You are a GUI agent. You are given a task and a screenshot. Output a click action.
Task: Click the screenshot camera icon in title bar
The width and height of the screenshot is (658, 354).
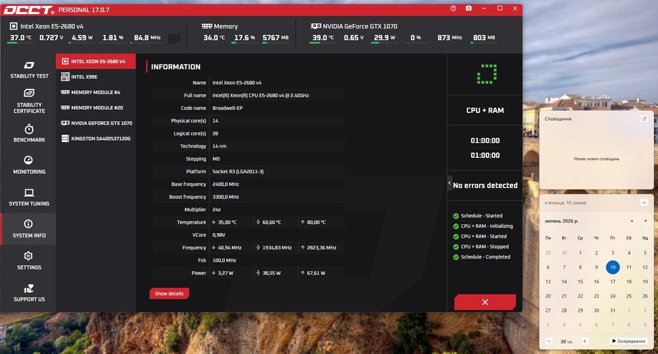(468, 9)
